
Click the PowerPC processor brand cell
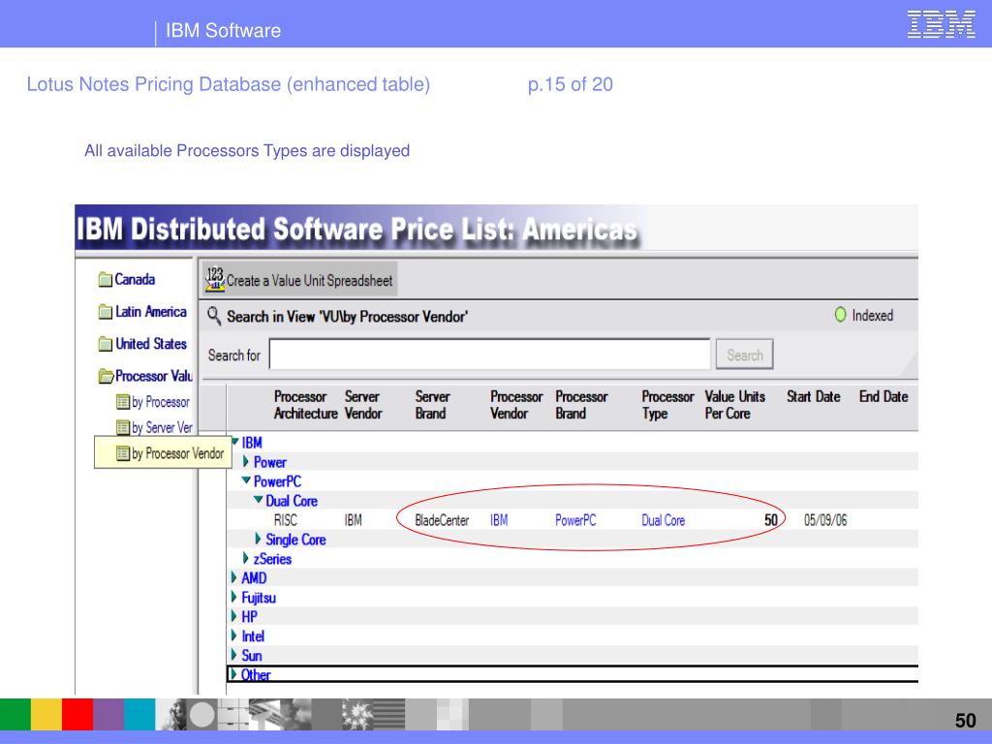tap(575, 520)
